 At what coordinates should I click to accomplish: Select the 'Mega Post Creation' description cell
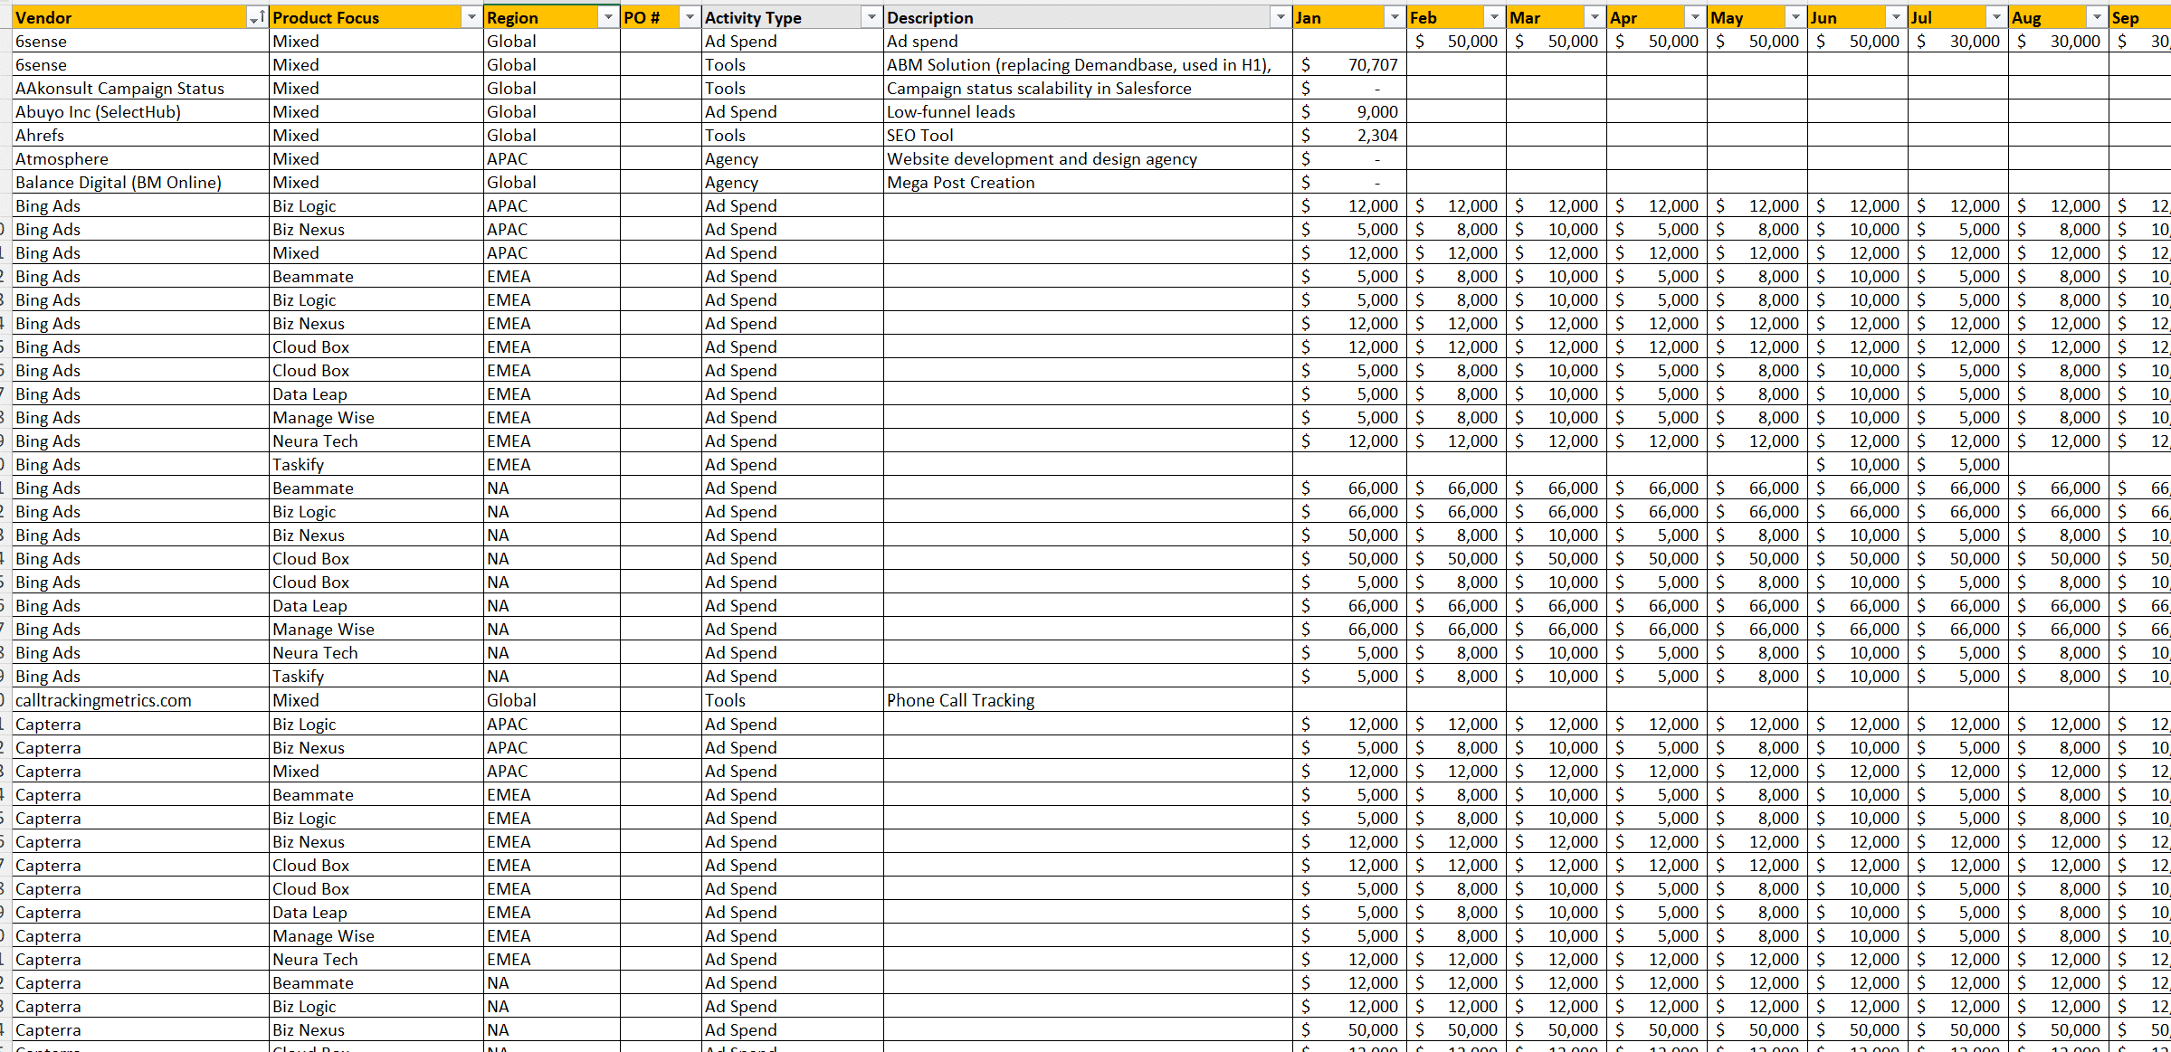(1088, 182)
